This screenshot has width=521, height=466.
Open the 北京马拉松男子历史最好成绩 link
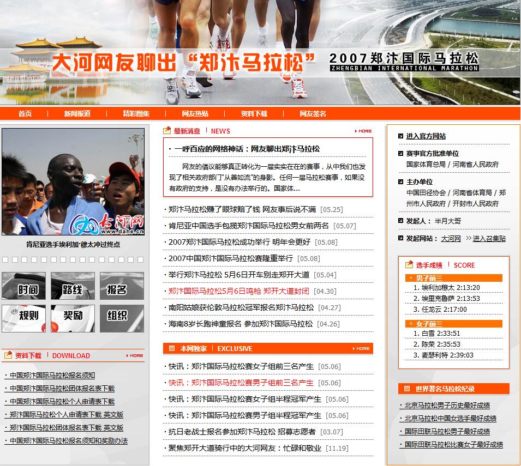point(444,406)
